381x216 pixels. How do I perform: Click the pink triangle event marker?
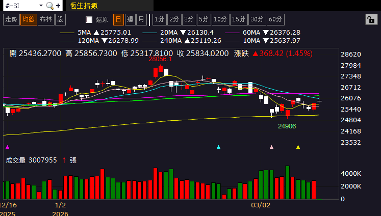point(271,147)
